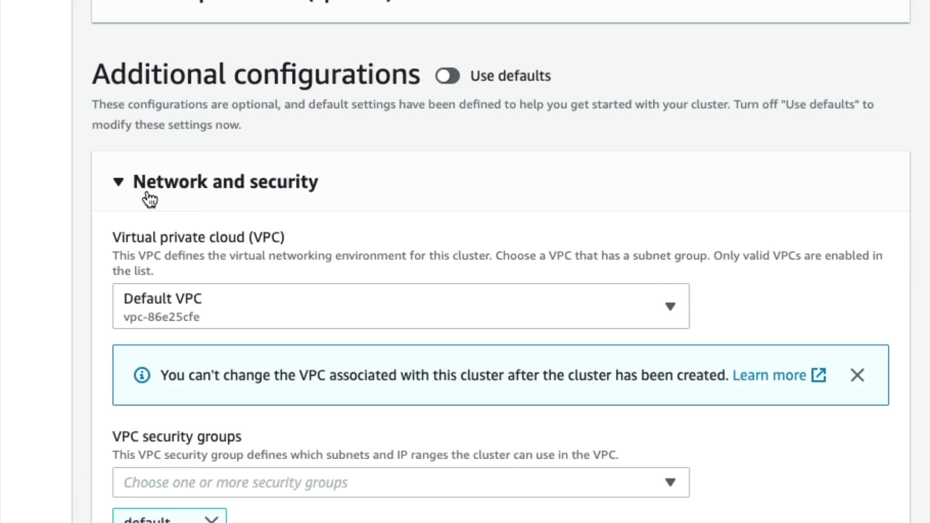Click the "Choose one or more security groups" placeholder
Image resolution: width=930 pixels, height=523 pixels.
coord(235,482)
